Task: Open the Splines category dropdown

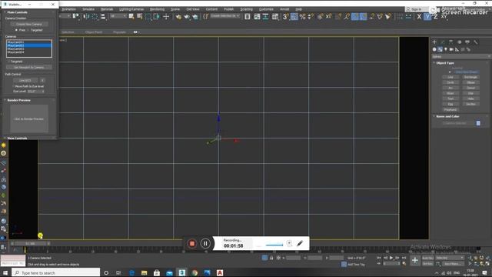Action: click(x=461, y=56)
